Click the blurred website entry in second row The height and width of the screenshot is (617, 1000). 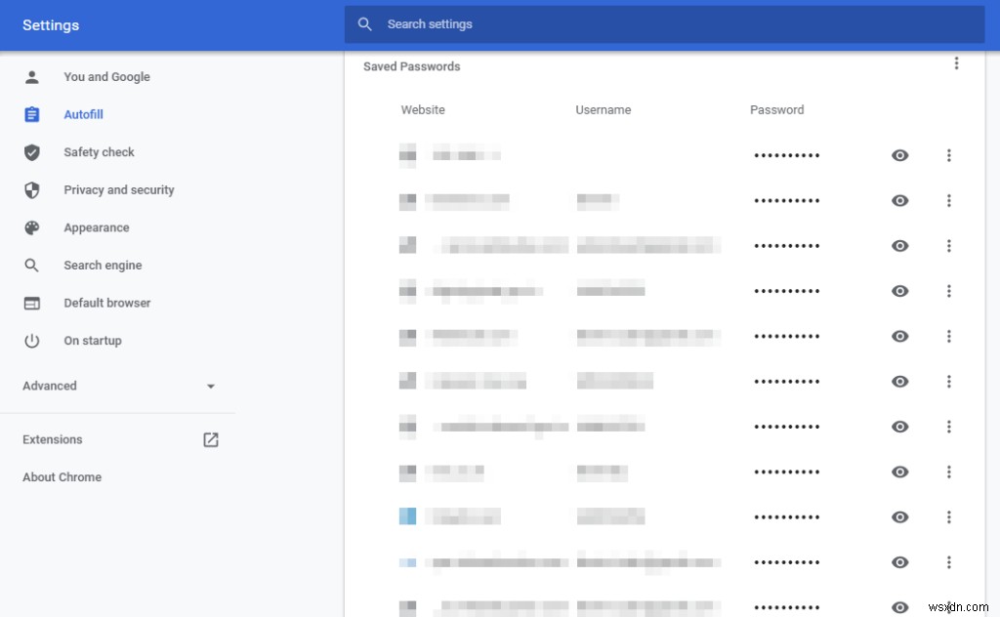click(468, 201)
